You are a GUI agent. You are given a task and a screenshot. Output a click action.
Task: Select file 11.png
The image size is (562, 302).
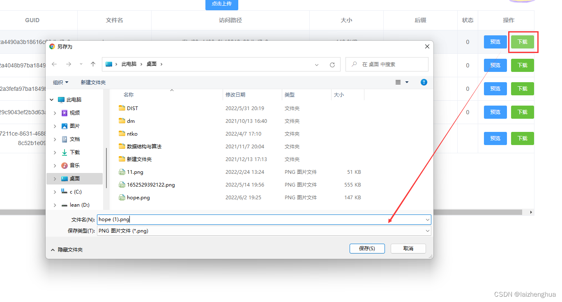coord(135,172)
